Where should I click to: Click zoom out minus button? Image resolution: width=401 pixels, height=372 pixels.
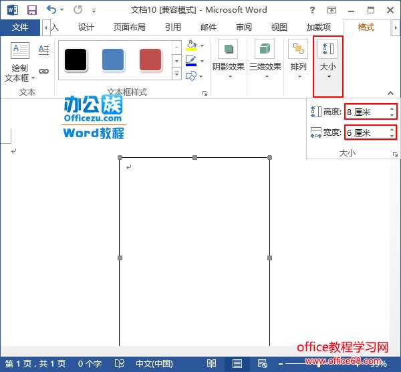tap(281, 364)
